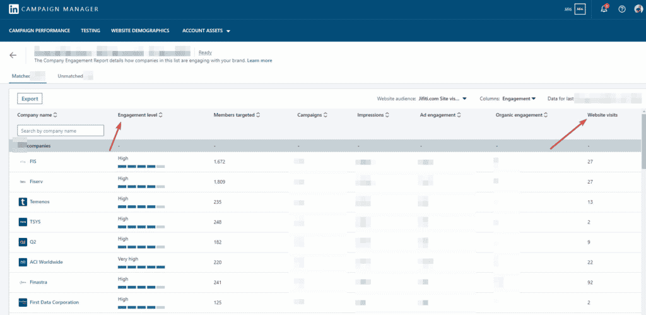Click the FIS engagement level bar
646x315 pixels.
[x=141, y=166]
